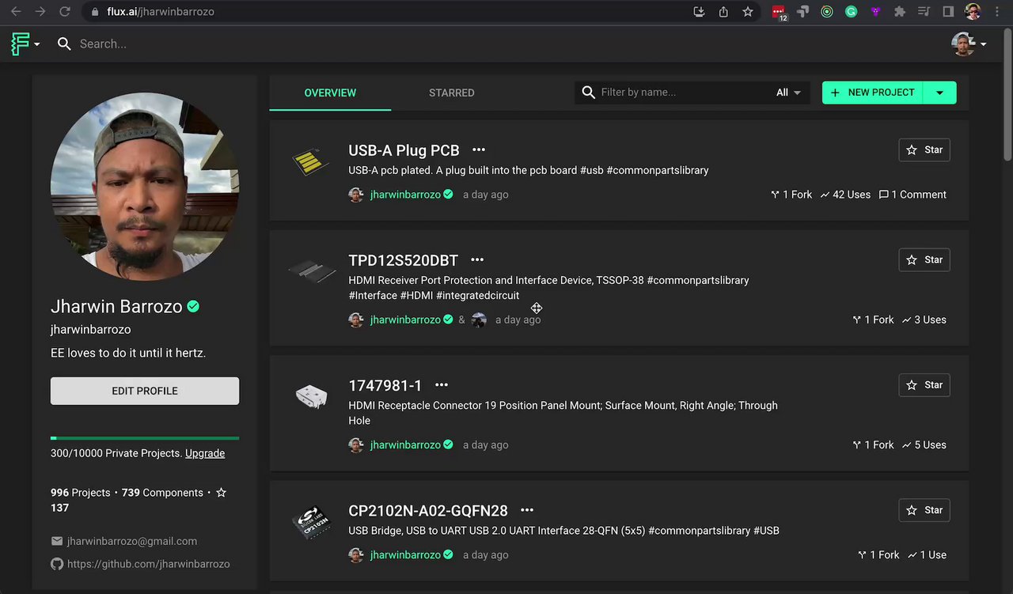Click 1 Fork on the 1747981-1 row
Viewport: 1013px width, 594px height.
click(873, 445)
